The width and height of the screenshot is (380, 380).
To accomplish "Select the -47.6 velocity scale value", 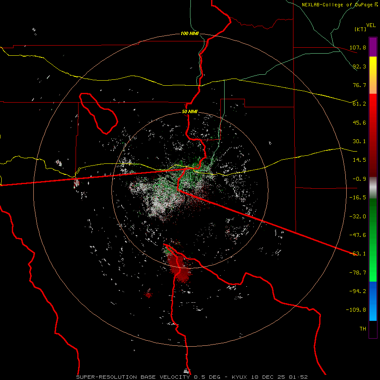I will 358,235.
